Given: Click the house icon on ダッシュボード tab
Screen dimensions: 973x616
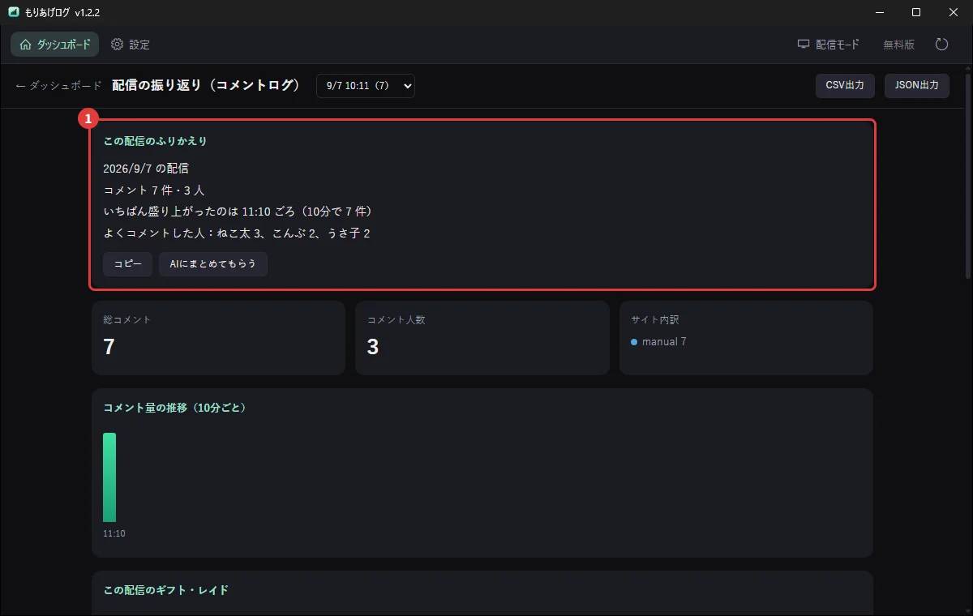Looking at the screenshot, I should 25,45.
